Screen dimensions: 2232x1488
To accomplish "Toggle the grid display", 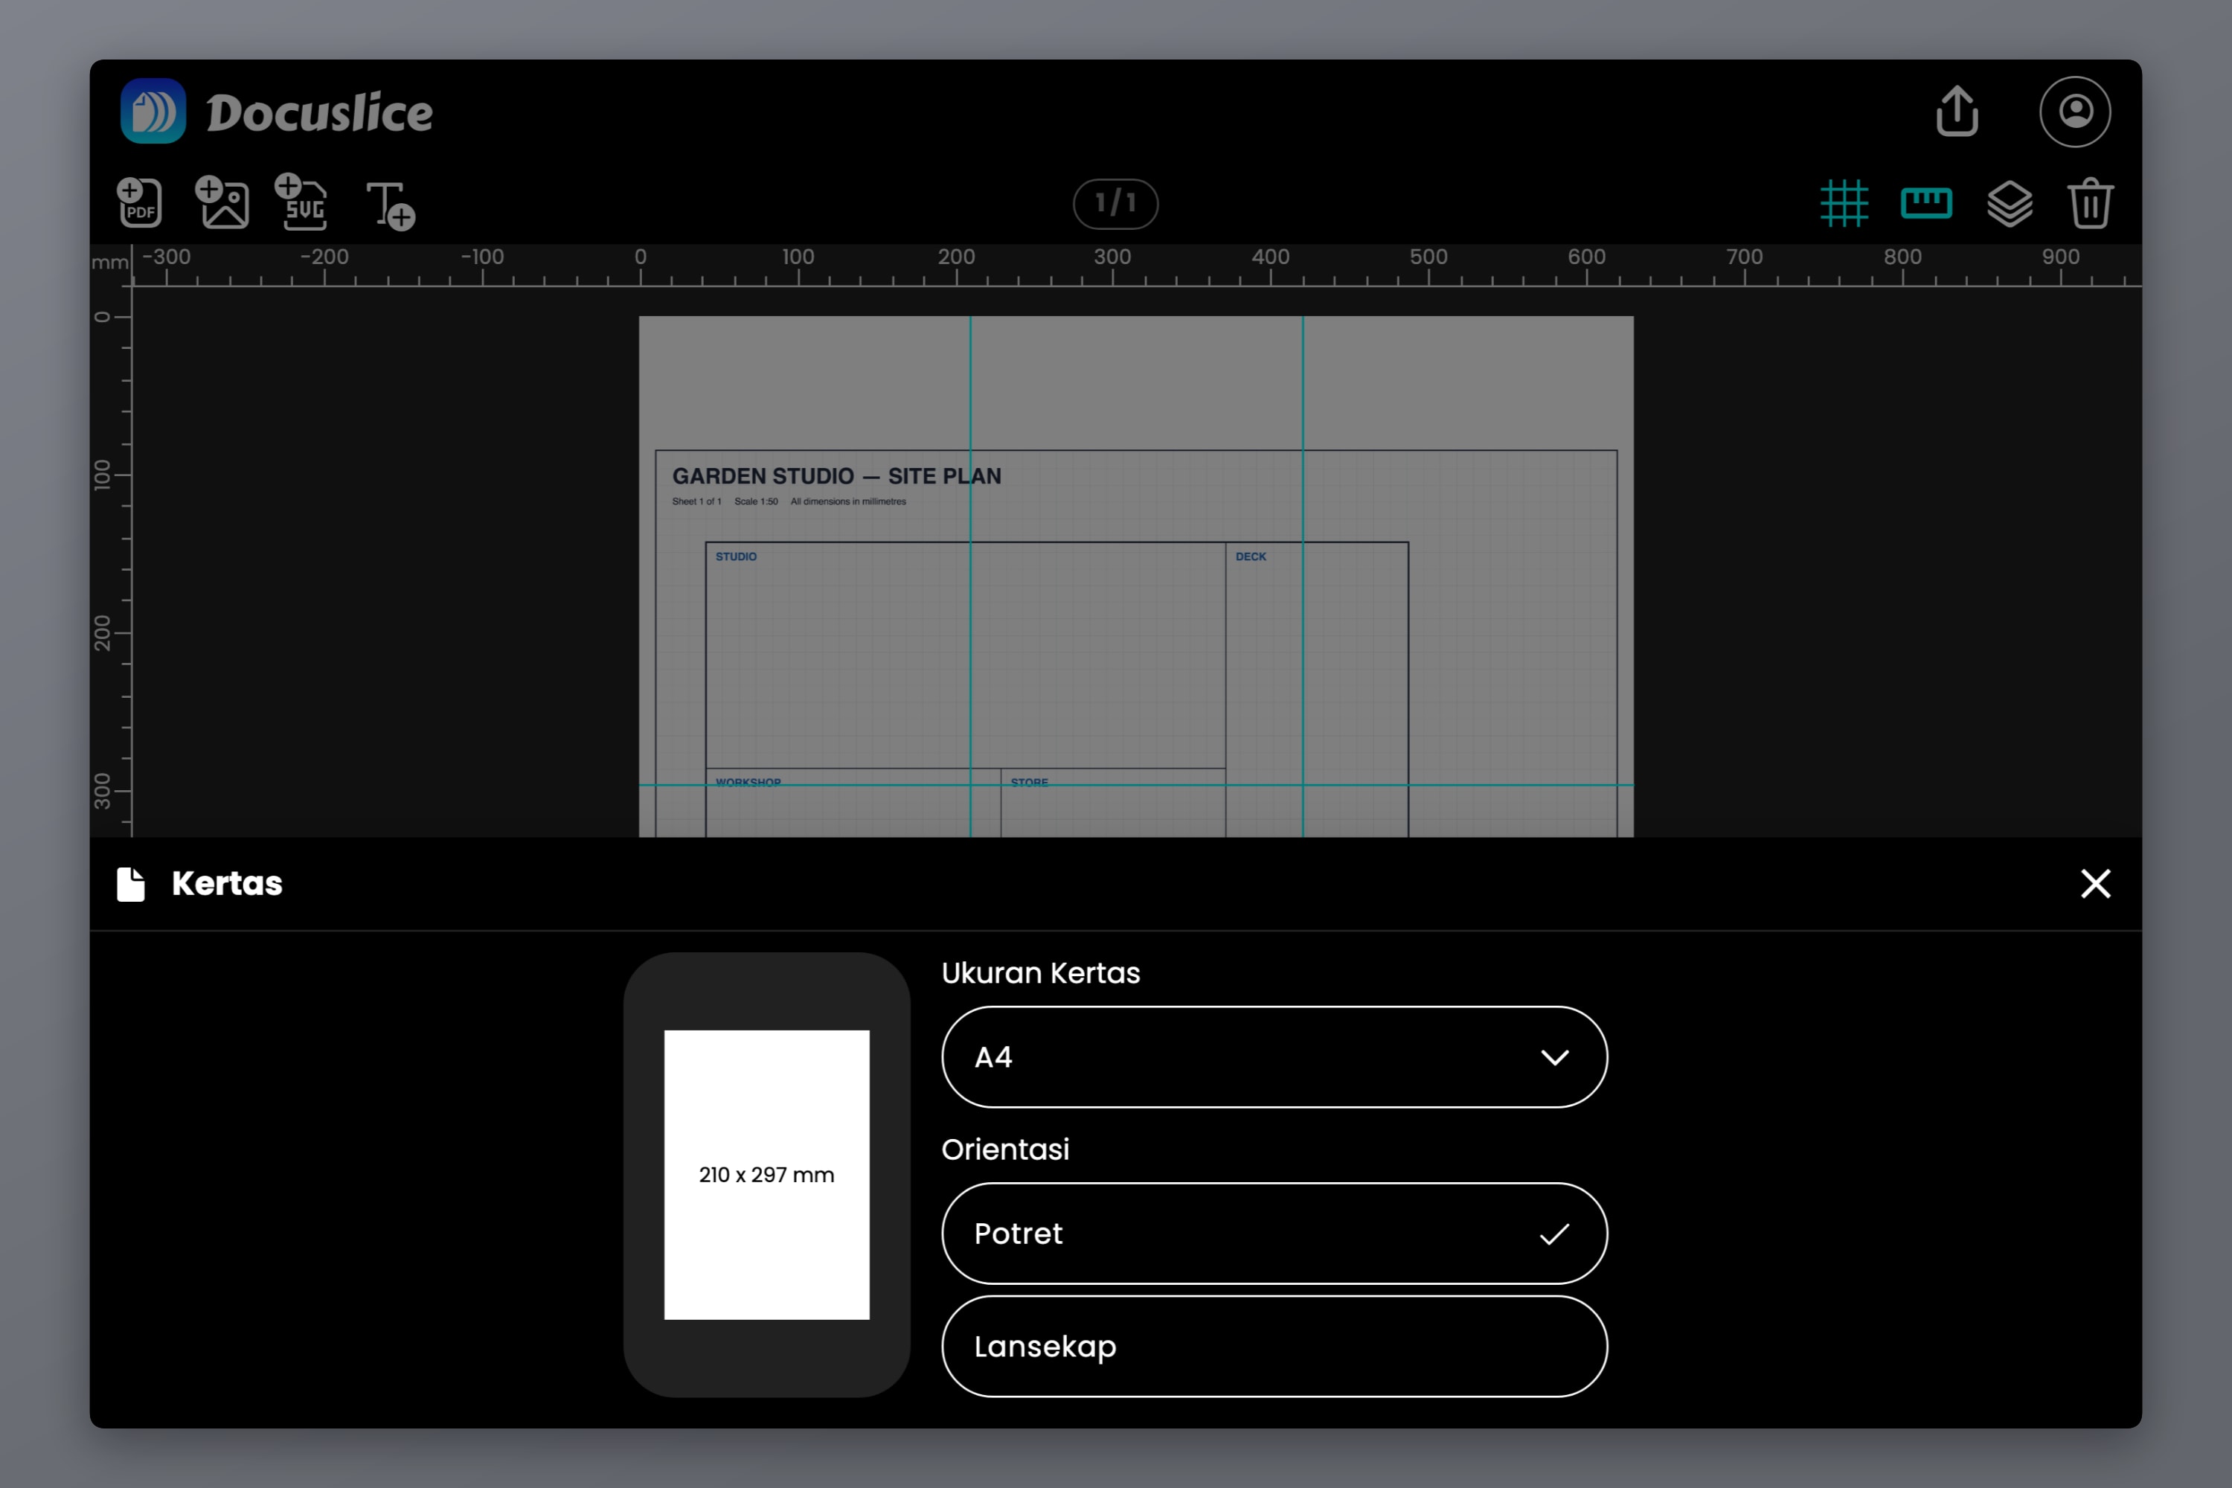I will pos(1844,203).
